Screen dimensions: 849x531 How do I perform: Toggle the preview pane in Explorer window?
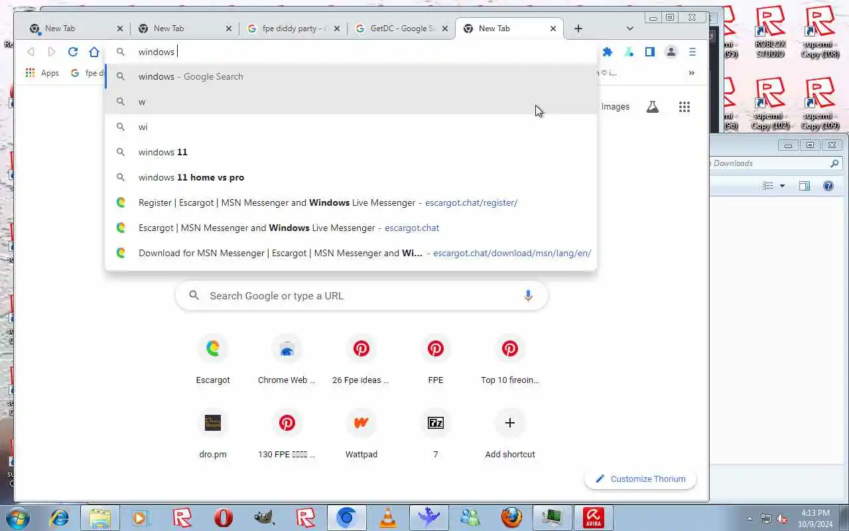(x=805, y=186)
